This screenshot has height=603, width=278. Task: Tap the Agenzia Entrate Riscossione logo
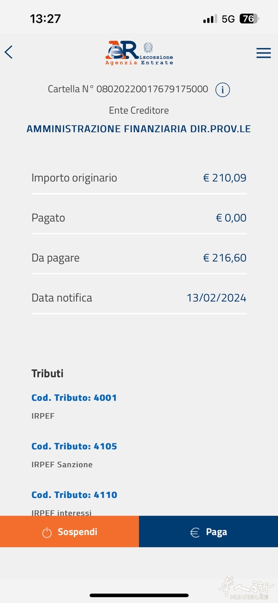click(123, 53)
